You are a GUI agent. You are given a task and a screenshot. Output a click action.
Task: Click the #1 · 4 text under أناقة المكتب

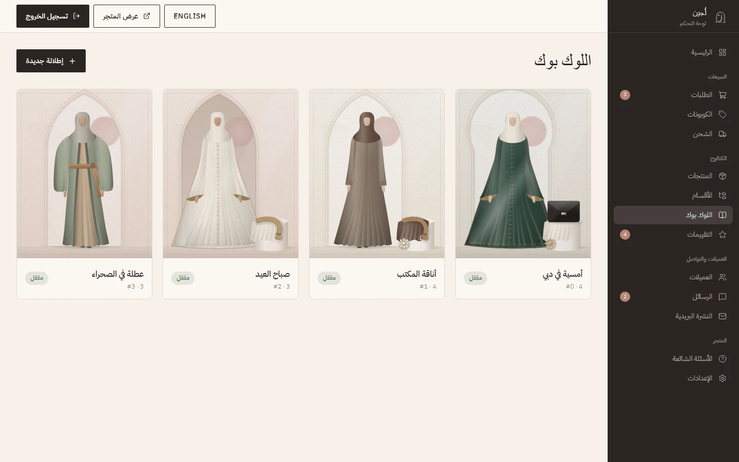(428, 286)
